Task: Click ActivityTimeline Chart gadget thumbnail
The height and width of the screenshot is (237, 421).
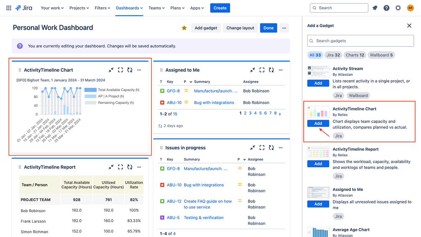Action: point(319,112)
